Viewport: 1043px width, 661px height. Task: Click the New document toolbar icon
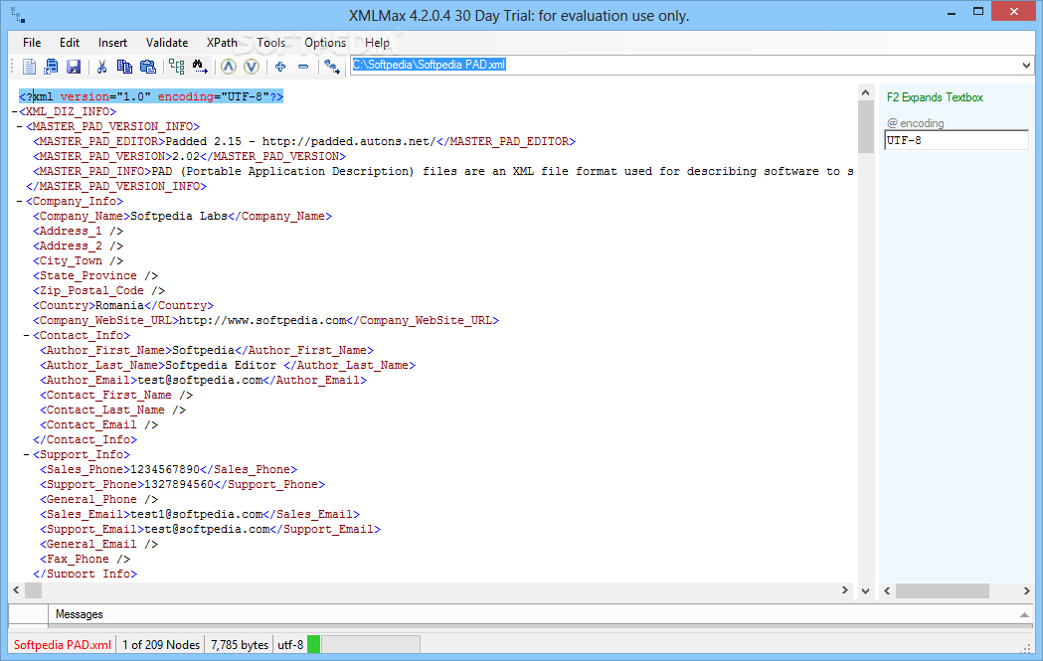click(29, 67)
